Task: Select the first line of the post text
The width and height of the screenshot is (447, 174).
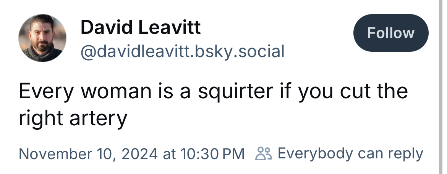Action: 213,92
